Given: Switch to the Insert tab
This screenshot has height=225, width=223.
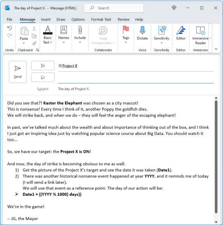Looking at the screenshot, I should (45, 19).
